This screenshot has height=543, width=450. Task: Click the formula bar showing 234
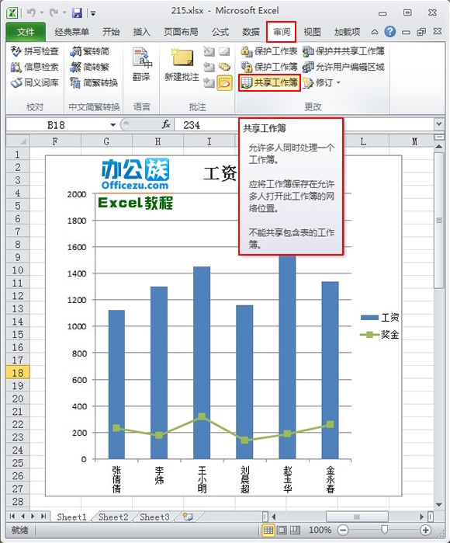pos(304,125)
